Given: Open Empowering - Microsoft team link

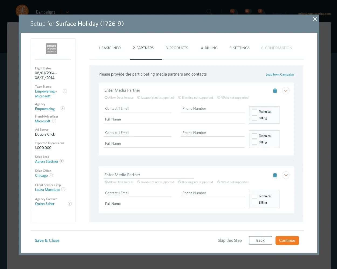Looking at the screenshot, I should tap(46, 94).
